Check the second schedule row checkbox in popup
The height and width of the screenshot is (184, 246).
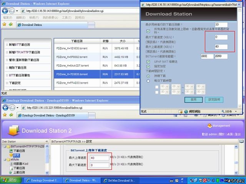(156, 92)
